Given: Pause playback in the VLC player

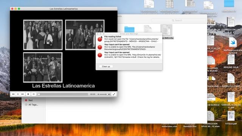Looking at the screenshot, I should [18, 94].
